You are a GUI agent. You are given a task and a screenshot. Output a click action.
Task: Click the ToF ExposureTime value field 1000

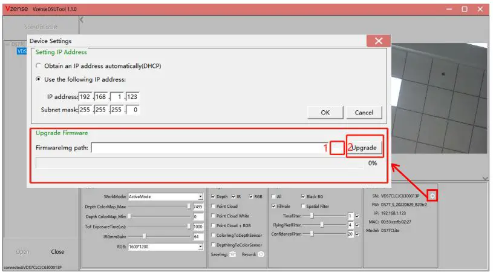pos(198,227)
